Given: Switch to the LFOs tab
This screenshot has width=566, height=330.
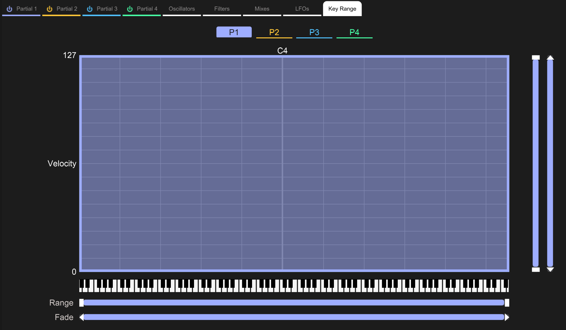Looking at the screenshot, I should (302, 9).
